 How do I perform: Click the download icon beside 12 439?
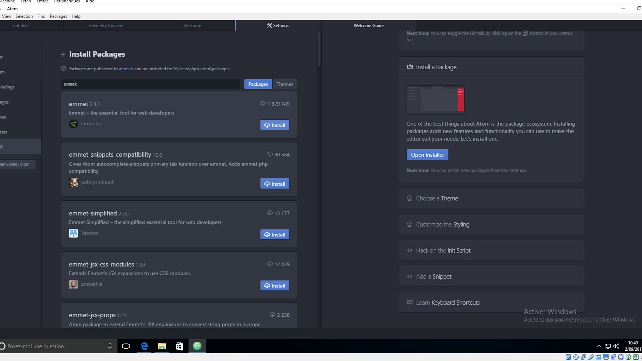point(270,264)
